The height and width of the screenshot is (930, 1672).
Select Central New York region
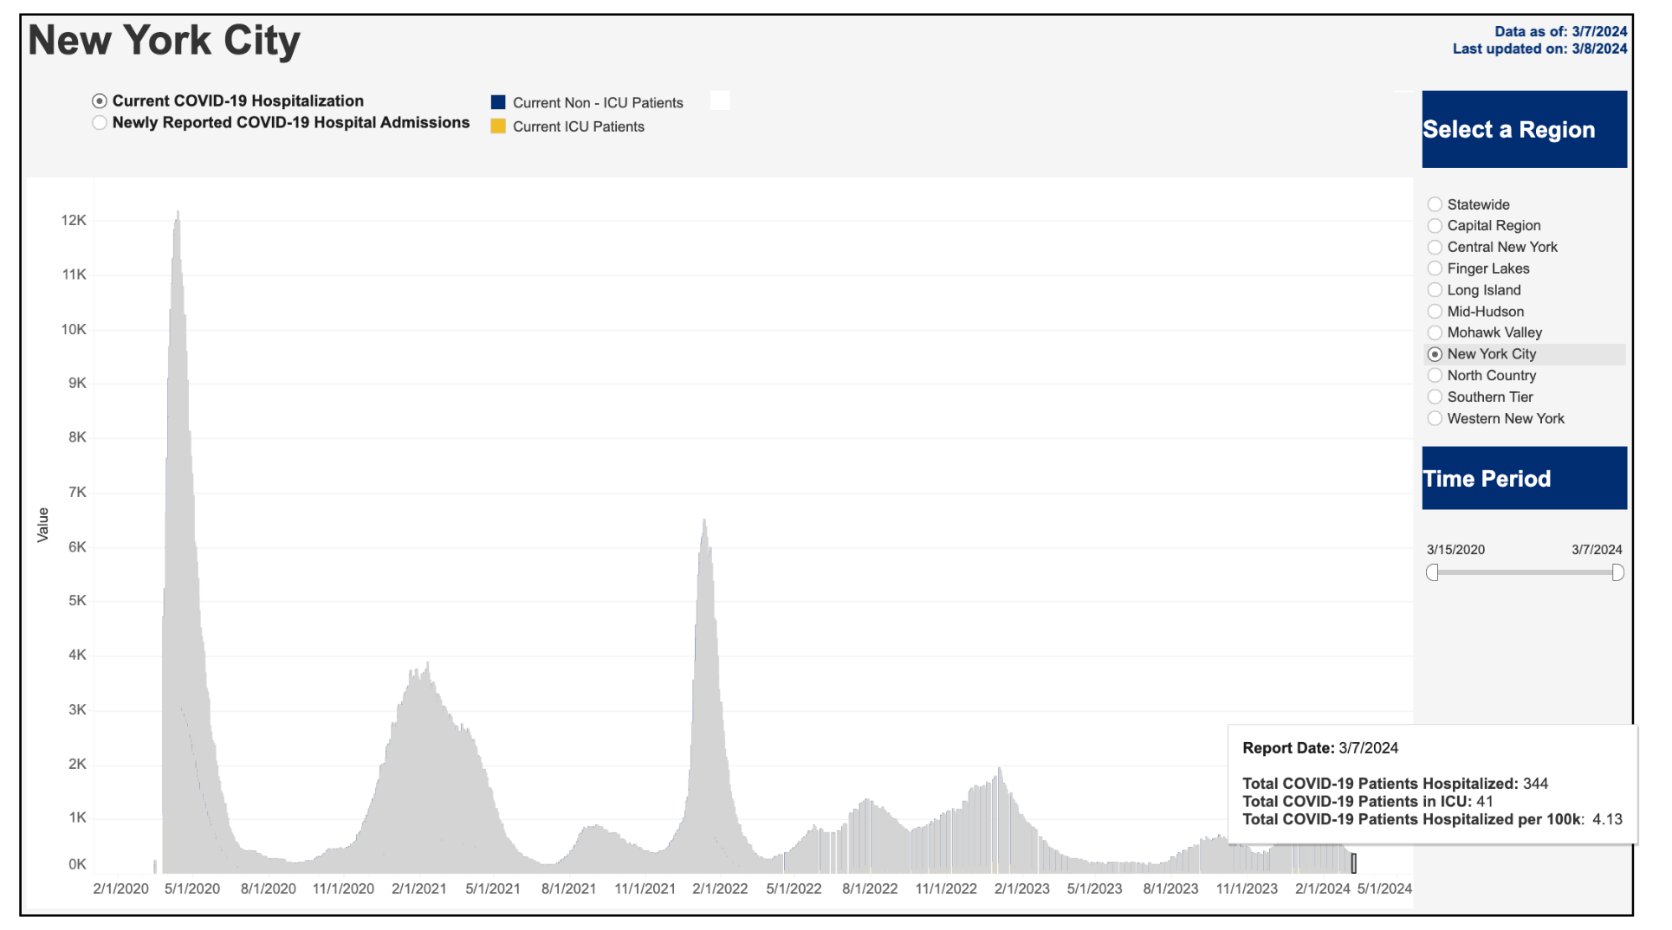(1435, 248)
